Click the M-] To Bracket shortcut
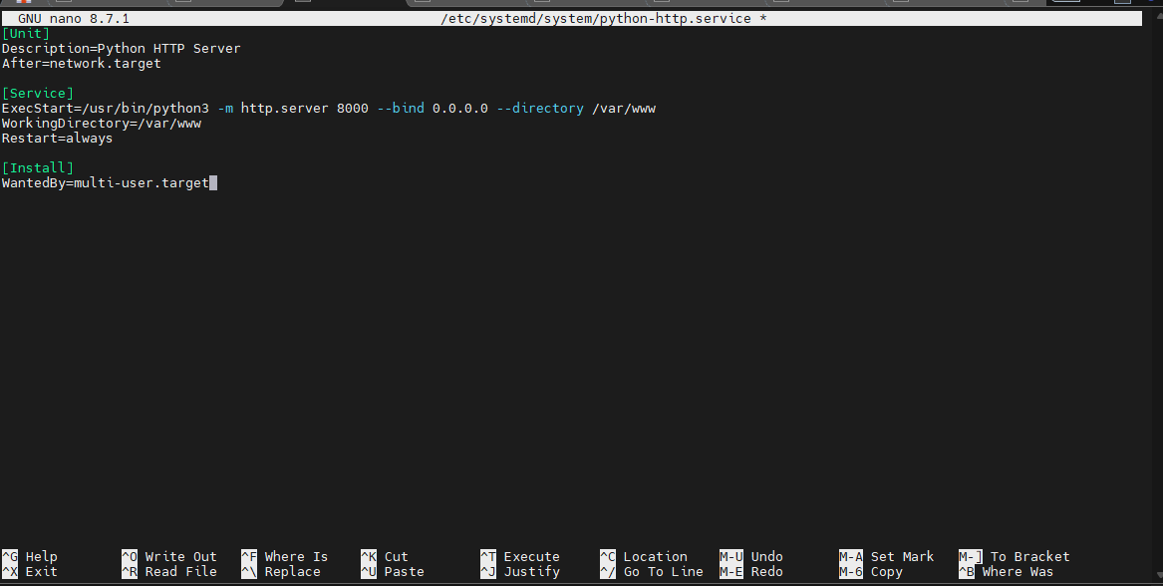1163x586 pixels. tap(1014, 556)
